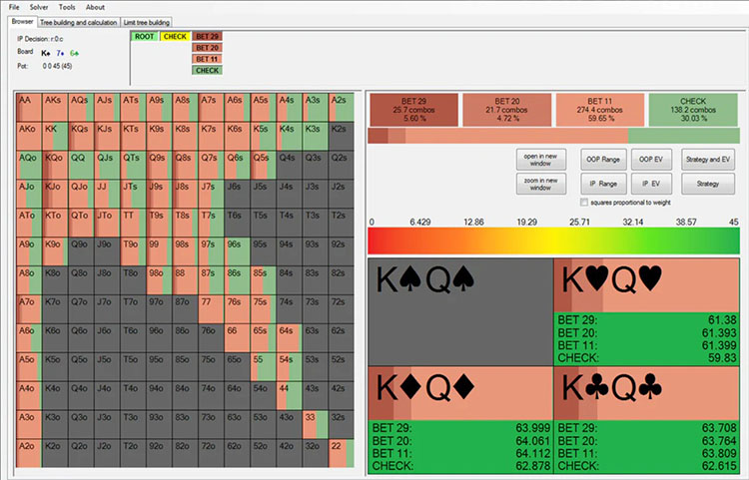749x480 pixels.
Task: Click the Strategy and EV button
Action: 708,160
